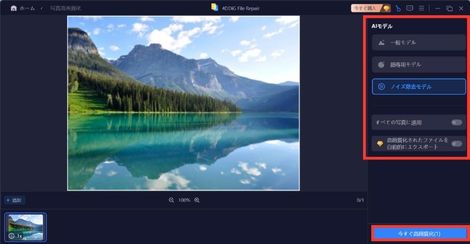Click the + 追加 button

pos(14,200)
